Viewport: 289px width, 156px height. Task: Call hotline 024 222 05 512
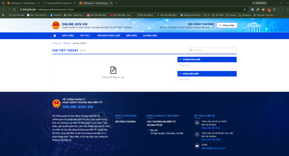[x=211, y=128]
